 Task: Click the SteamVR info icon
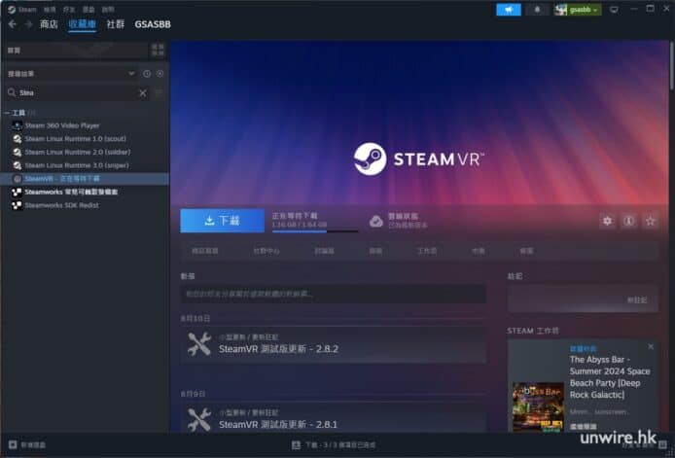click(x=628, y=221)
